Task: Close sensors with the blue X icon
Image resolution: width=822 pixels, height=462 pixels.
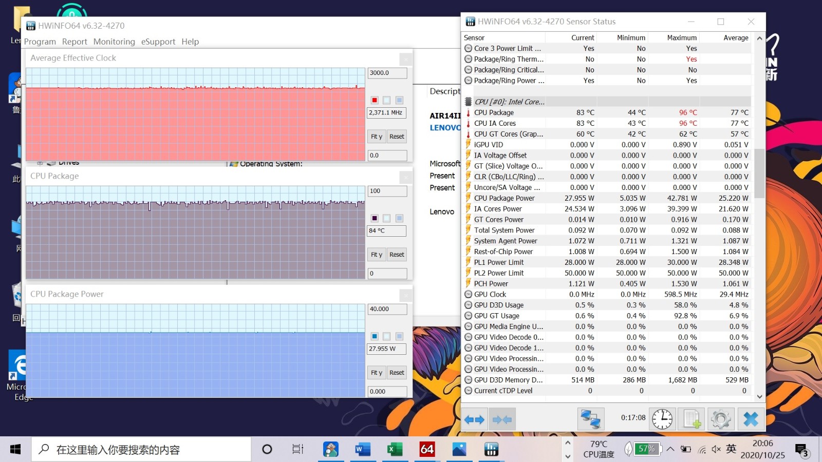Action: pyautogui.click(x=751, y=419)
